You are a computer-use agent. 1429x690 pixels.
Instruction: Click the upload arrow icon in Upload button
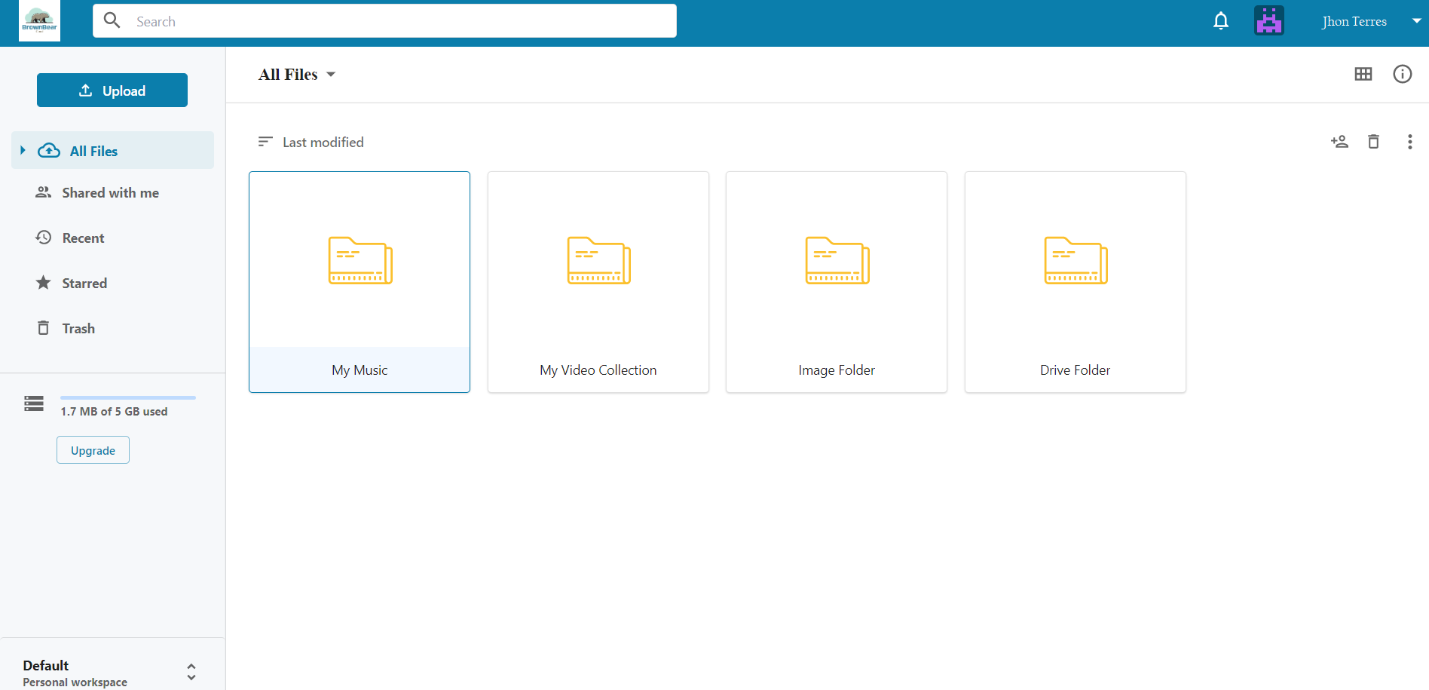86,90
